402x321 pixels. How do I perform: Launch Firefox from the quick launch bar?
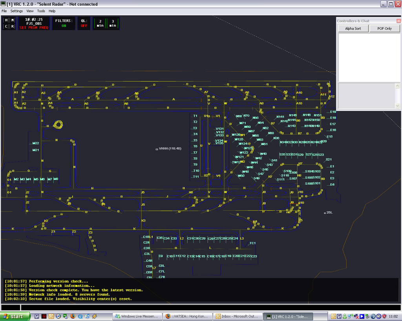73,316
